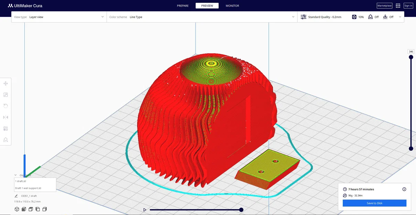The width and height of the screenshot is (416, 215).
Task: Select the Per Model Settings tool
Action: [x=6, y=129]
